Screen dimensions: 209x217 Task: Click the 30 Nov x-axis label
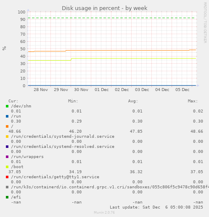tap(81, 90)
